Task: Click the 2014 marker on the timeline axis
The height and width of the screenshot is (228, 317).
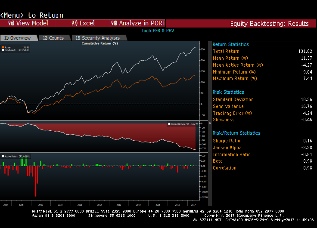Action: (138, 205)
